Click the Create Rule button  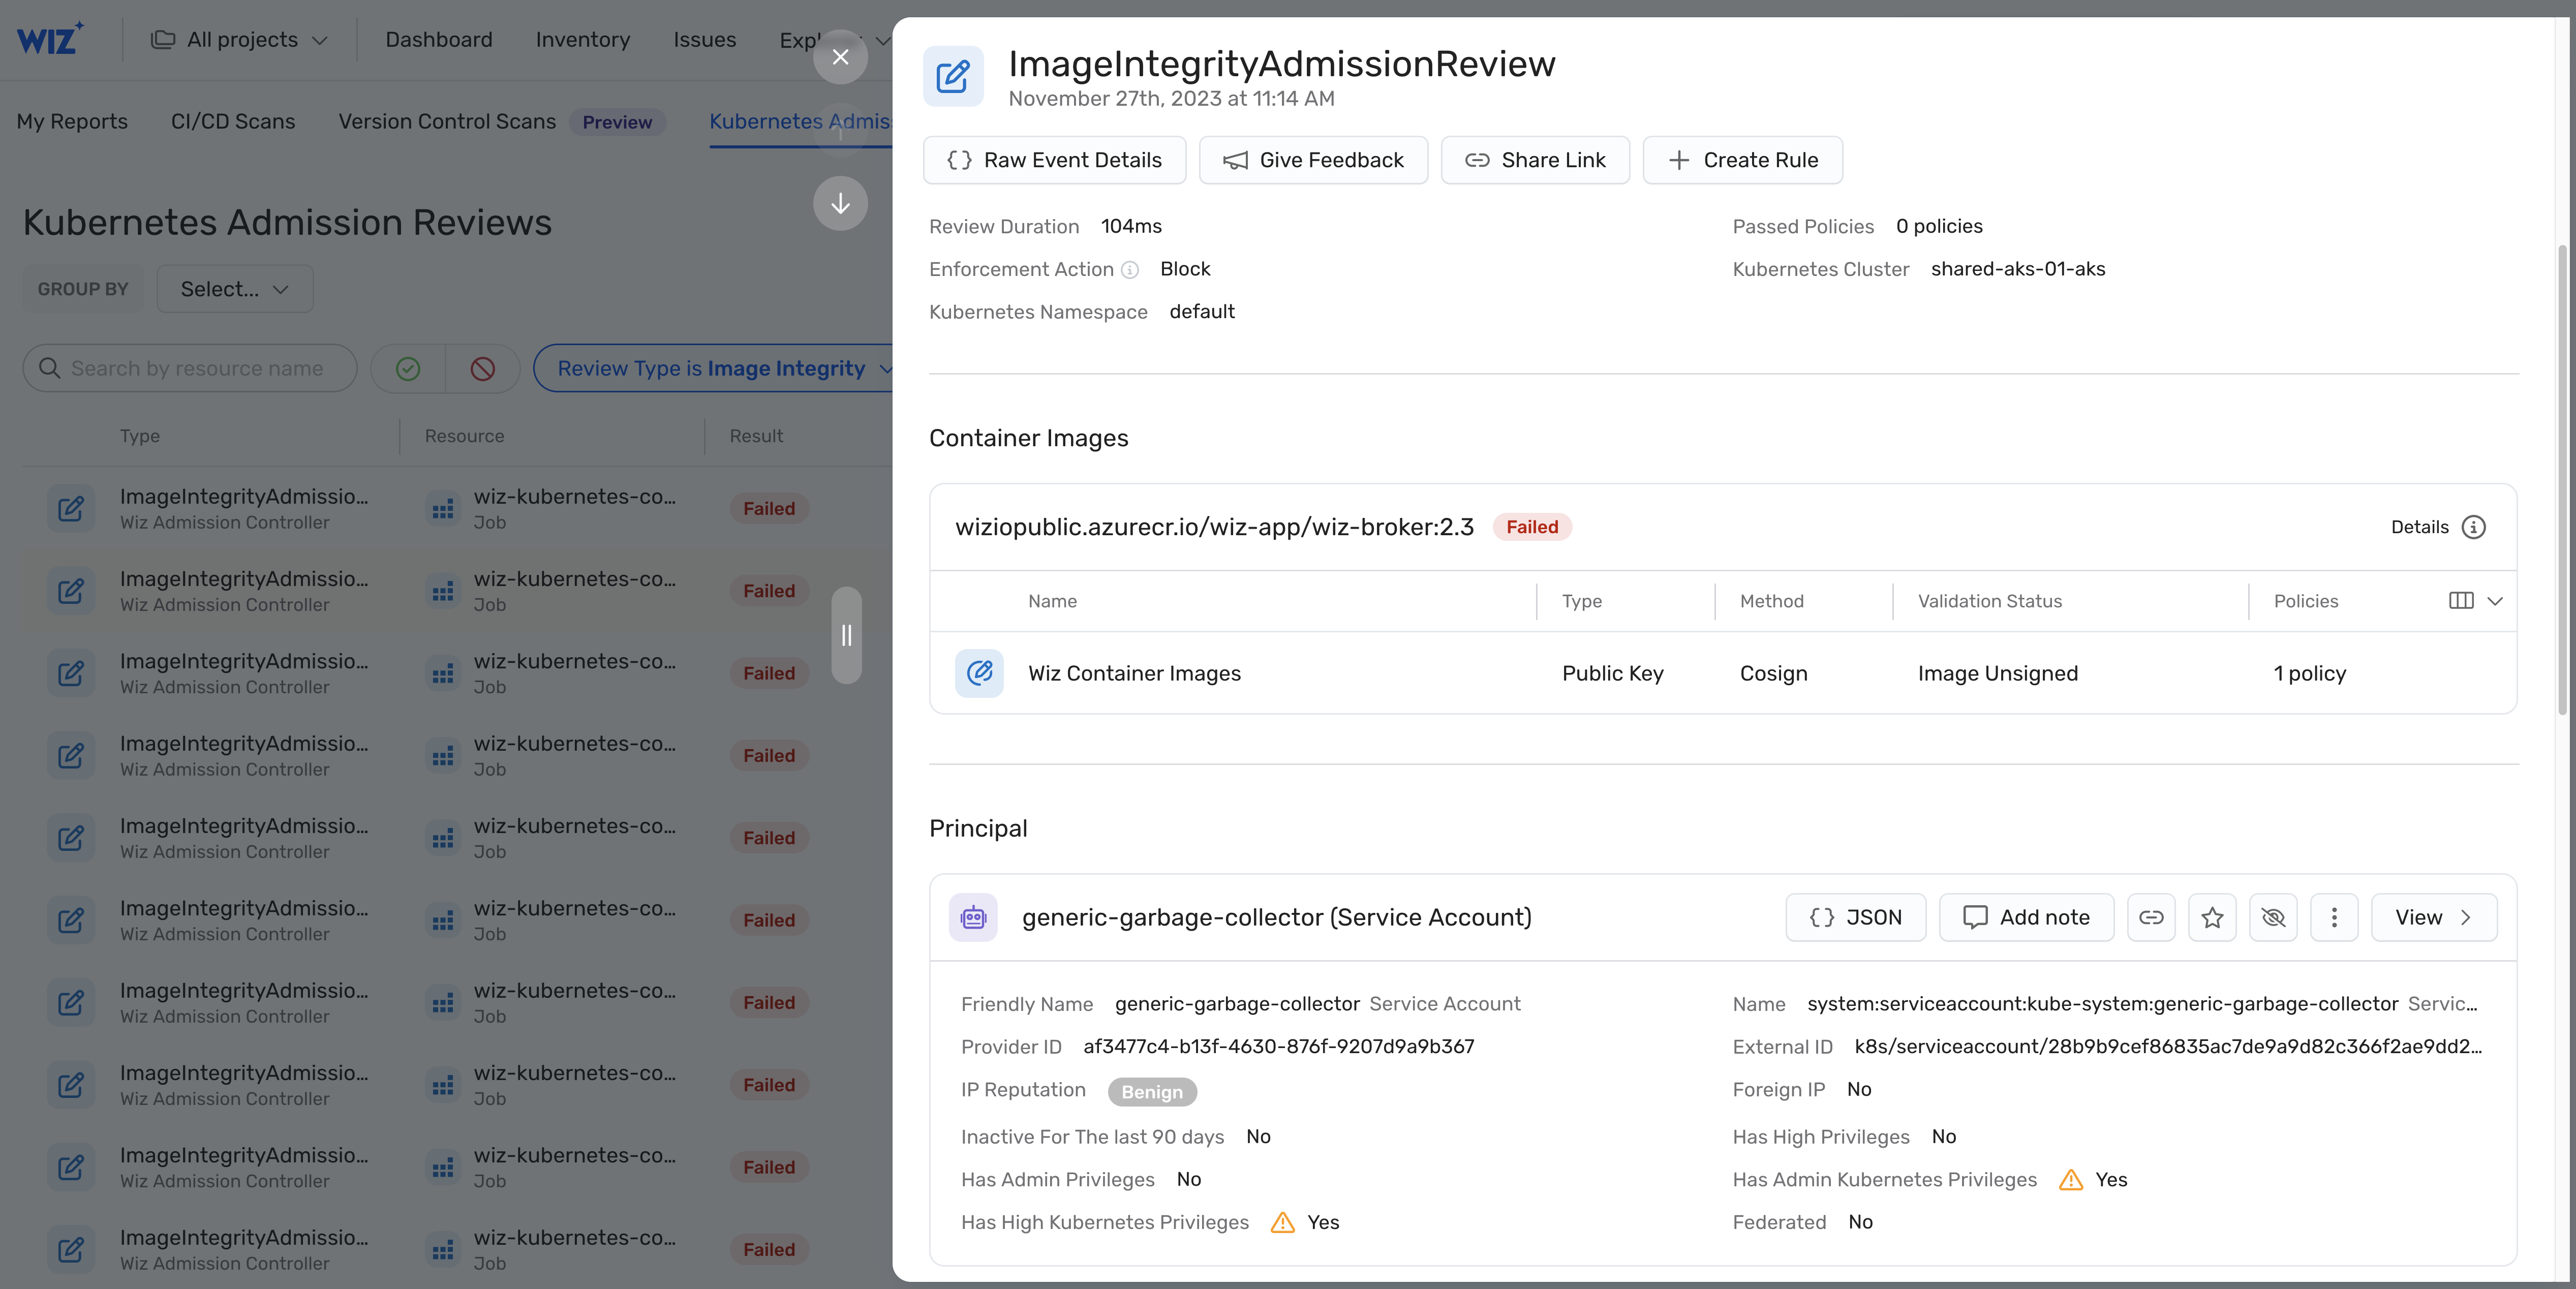coord(1742,160)
